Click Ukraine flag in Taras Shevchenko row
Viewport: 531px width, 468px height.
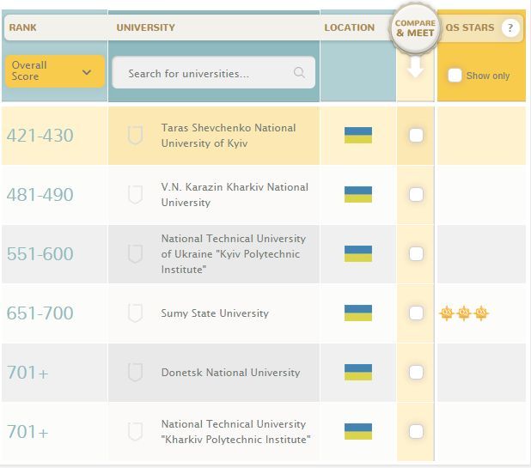pos(358,135)
